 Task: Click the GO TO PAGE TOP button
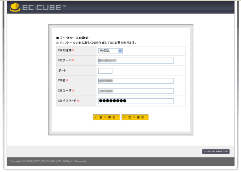point(216,151)
